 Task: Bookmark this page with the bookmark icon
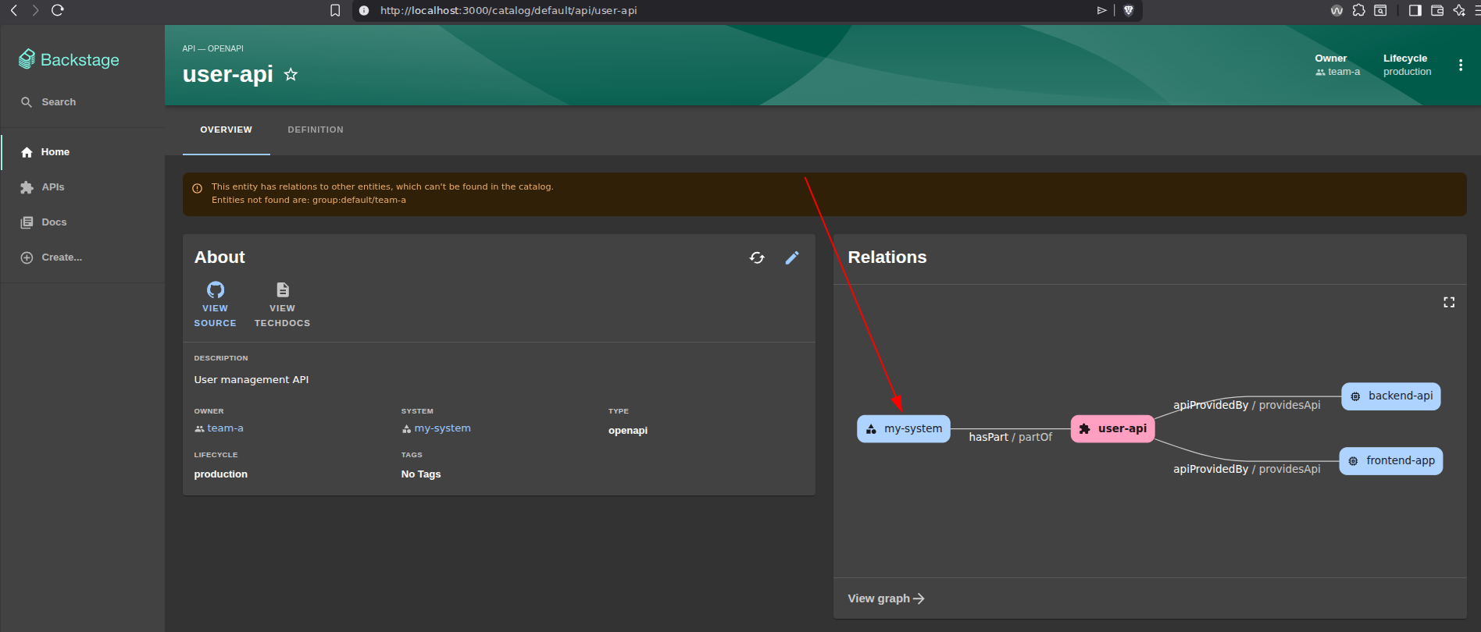[335, 10]
